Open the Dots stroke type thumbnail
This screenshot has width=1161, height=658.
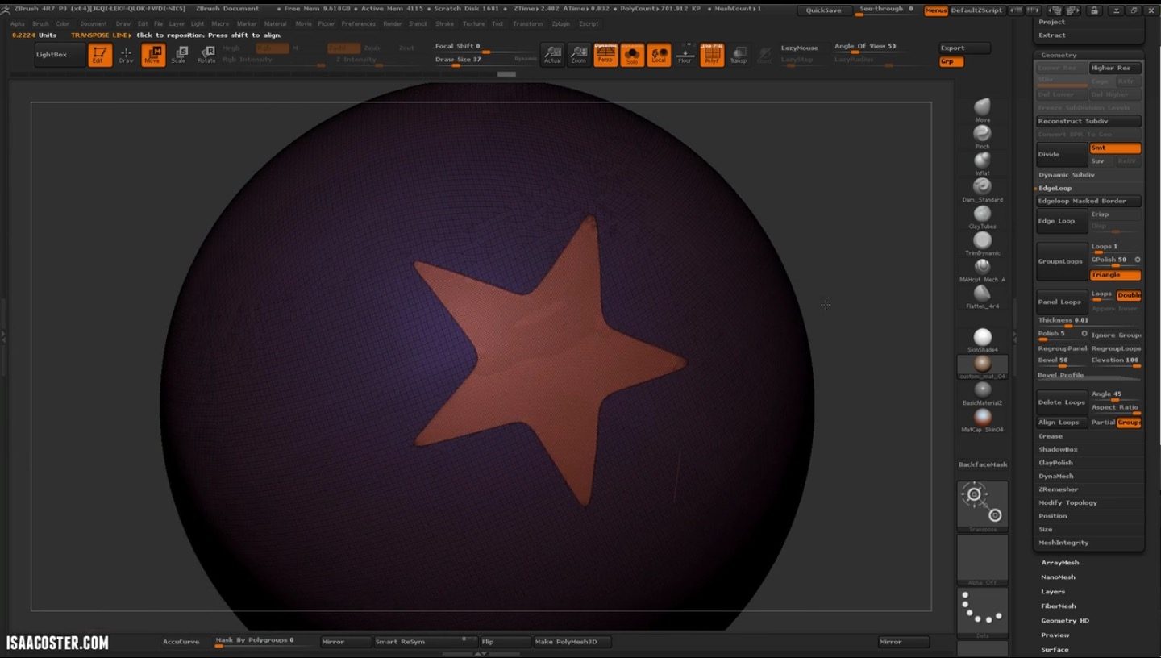(x=982, y=613)
